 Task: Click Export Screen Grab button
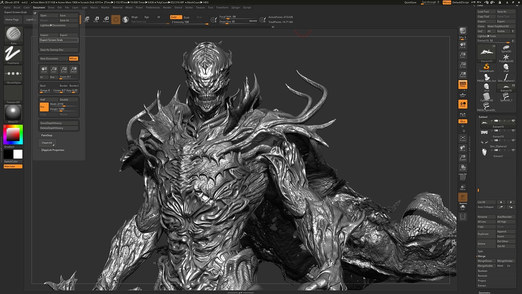(59, 40)
